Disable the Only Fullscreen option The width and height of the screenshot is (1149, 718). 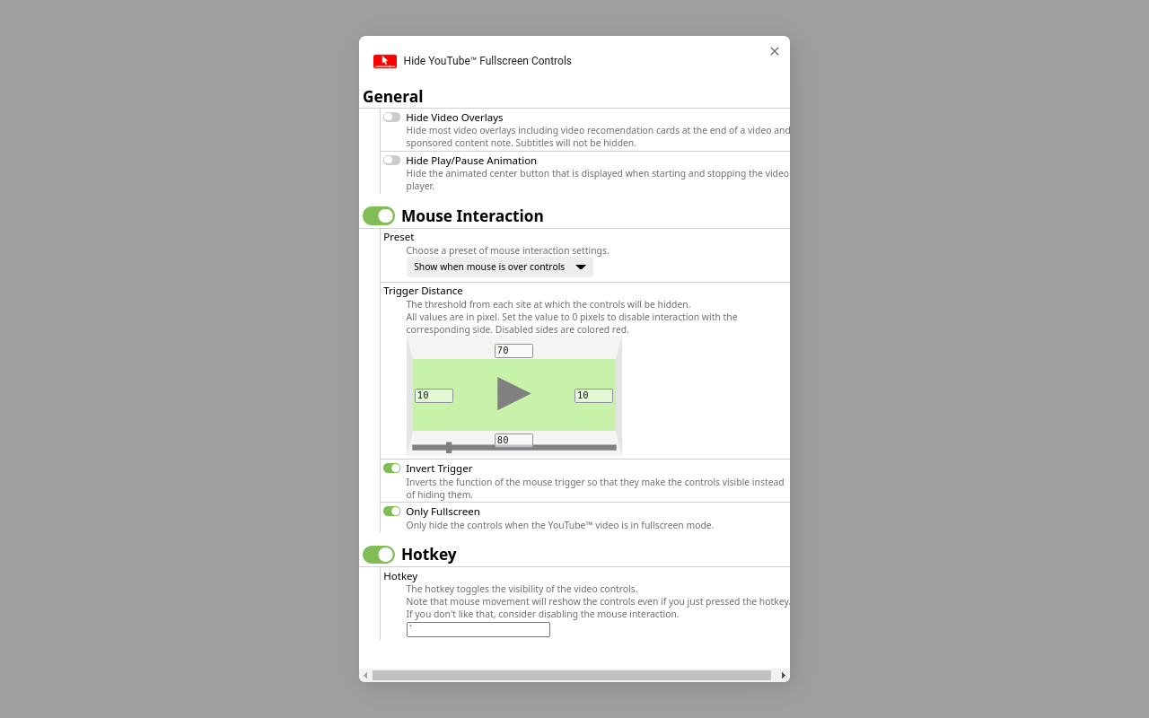pos(391,511)
